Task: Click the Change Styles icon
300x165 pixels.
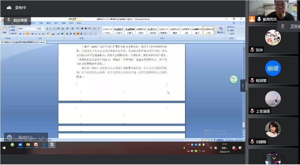Action: point(221,30)
